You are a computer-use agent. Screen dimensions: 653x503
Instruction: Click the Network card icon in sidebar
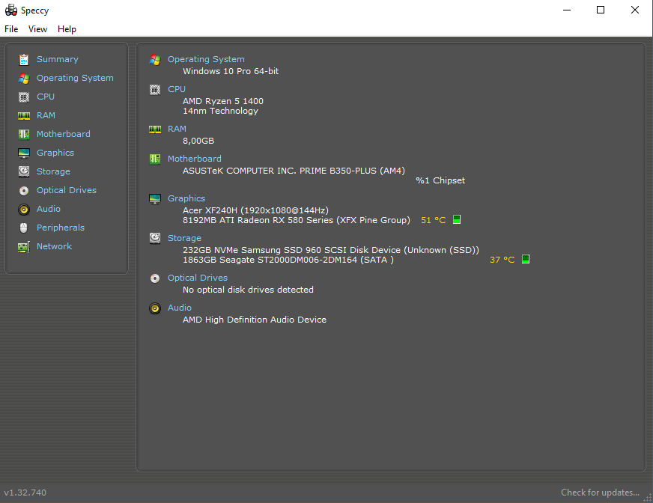[x=24, y=247]
